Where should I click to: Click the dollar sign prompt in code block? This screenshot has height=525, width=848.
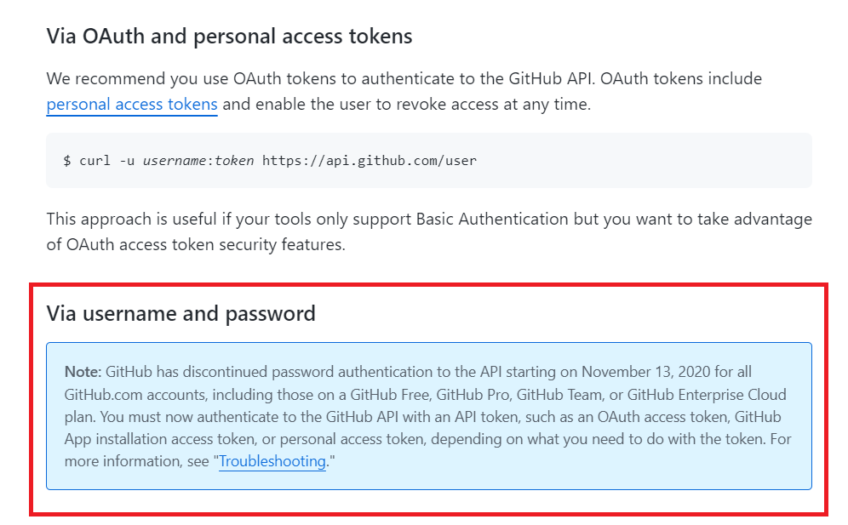coord(67,161)
